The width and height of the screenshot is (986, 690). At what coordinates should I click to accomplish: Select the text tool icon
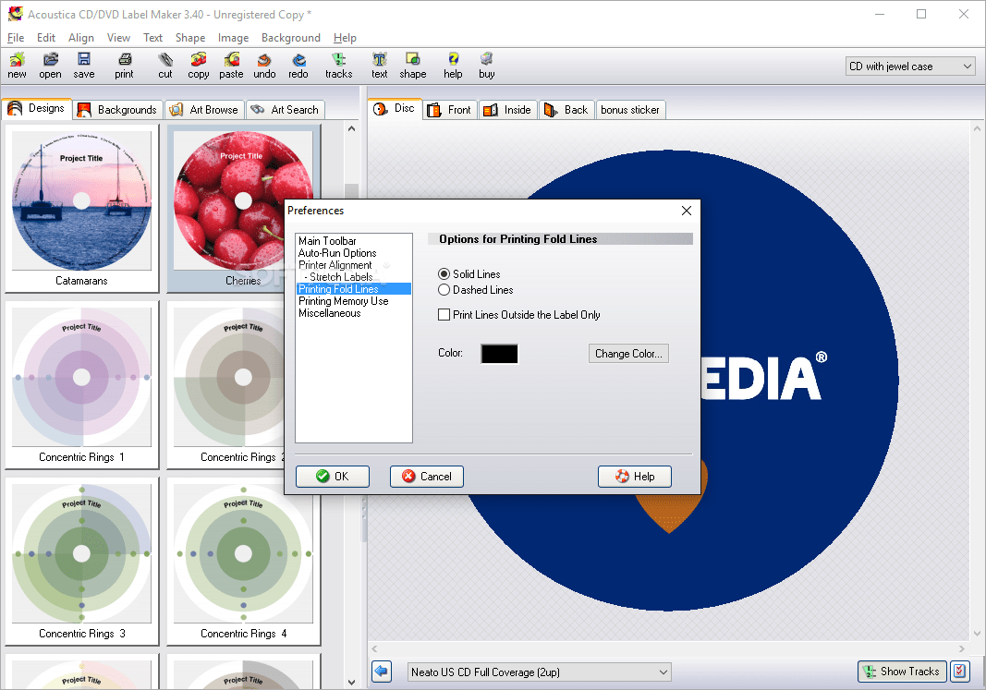click(x=379, y=65)
